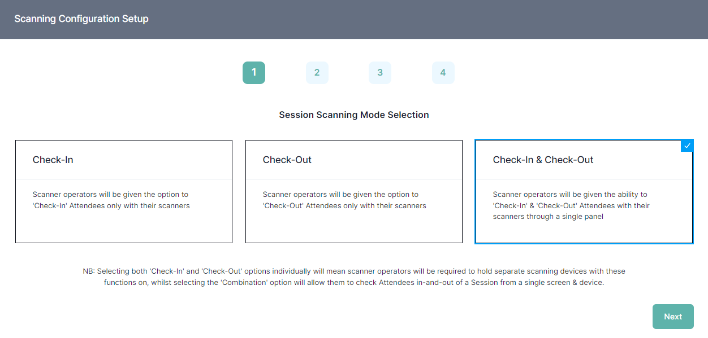Click the NB note about Combination option

[354, 277]
